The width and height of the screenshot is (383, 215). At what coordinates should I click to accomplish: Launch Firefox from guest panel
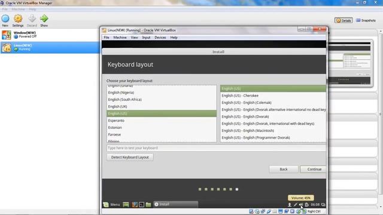(x=135, y=204)
